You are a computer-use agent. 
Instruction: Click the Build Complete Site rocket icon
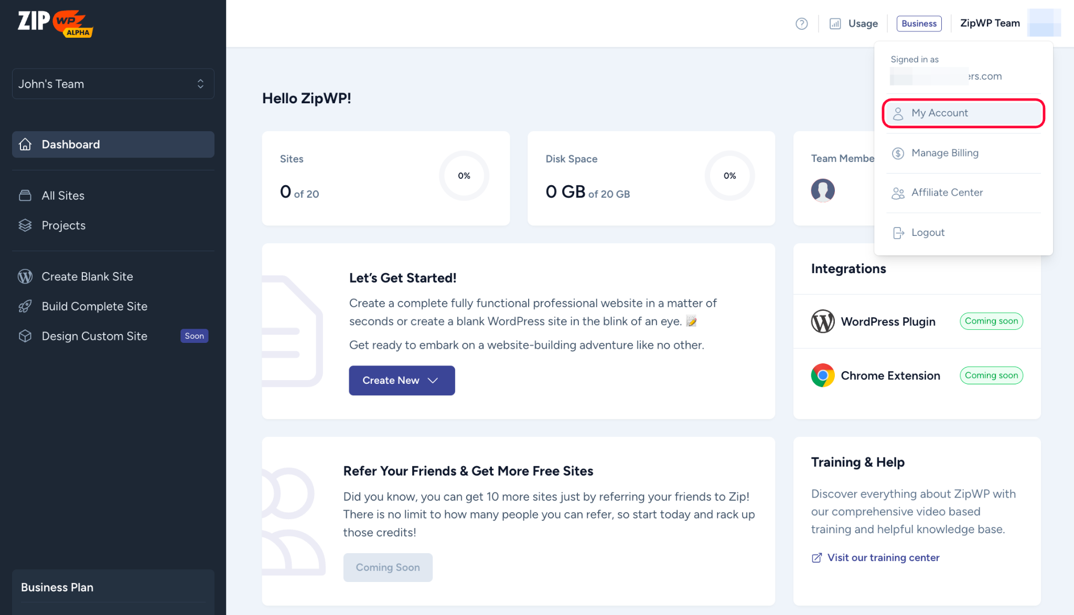pos(25,306)
